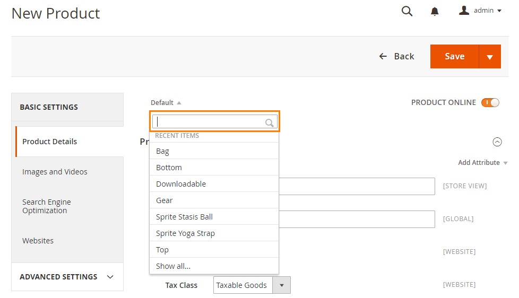The width and height of the screenshot is (519, 298).
Task: Save the new product
Action: (x=454, y=56)
